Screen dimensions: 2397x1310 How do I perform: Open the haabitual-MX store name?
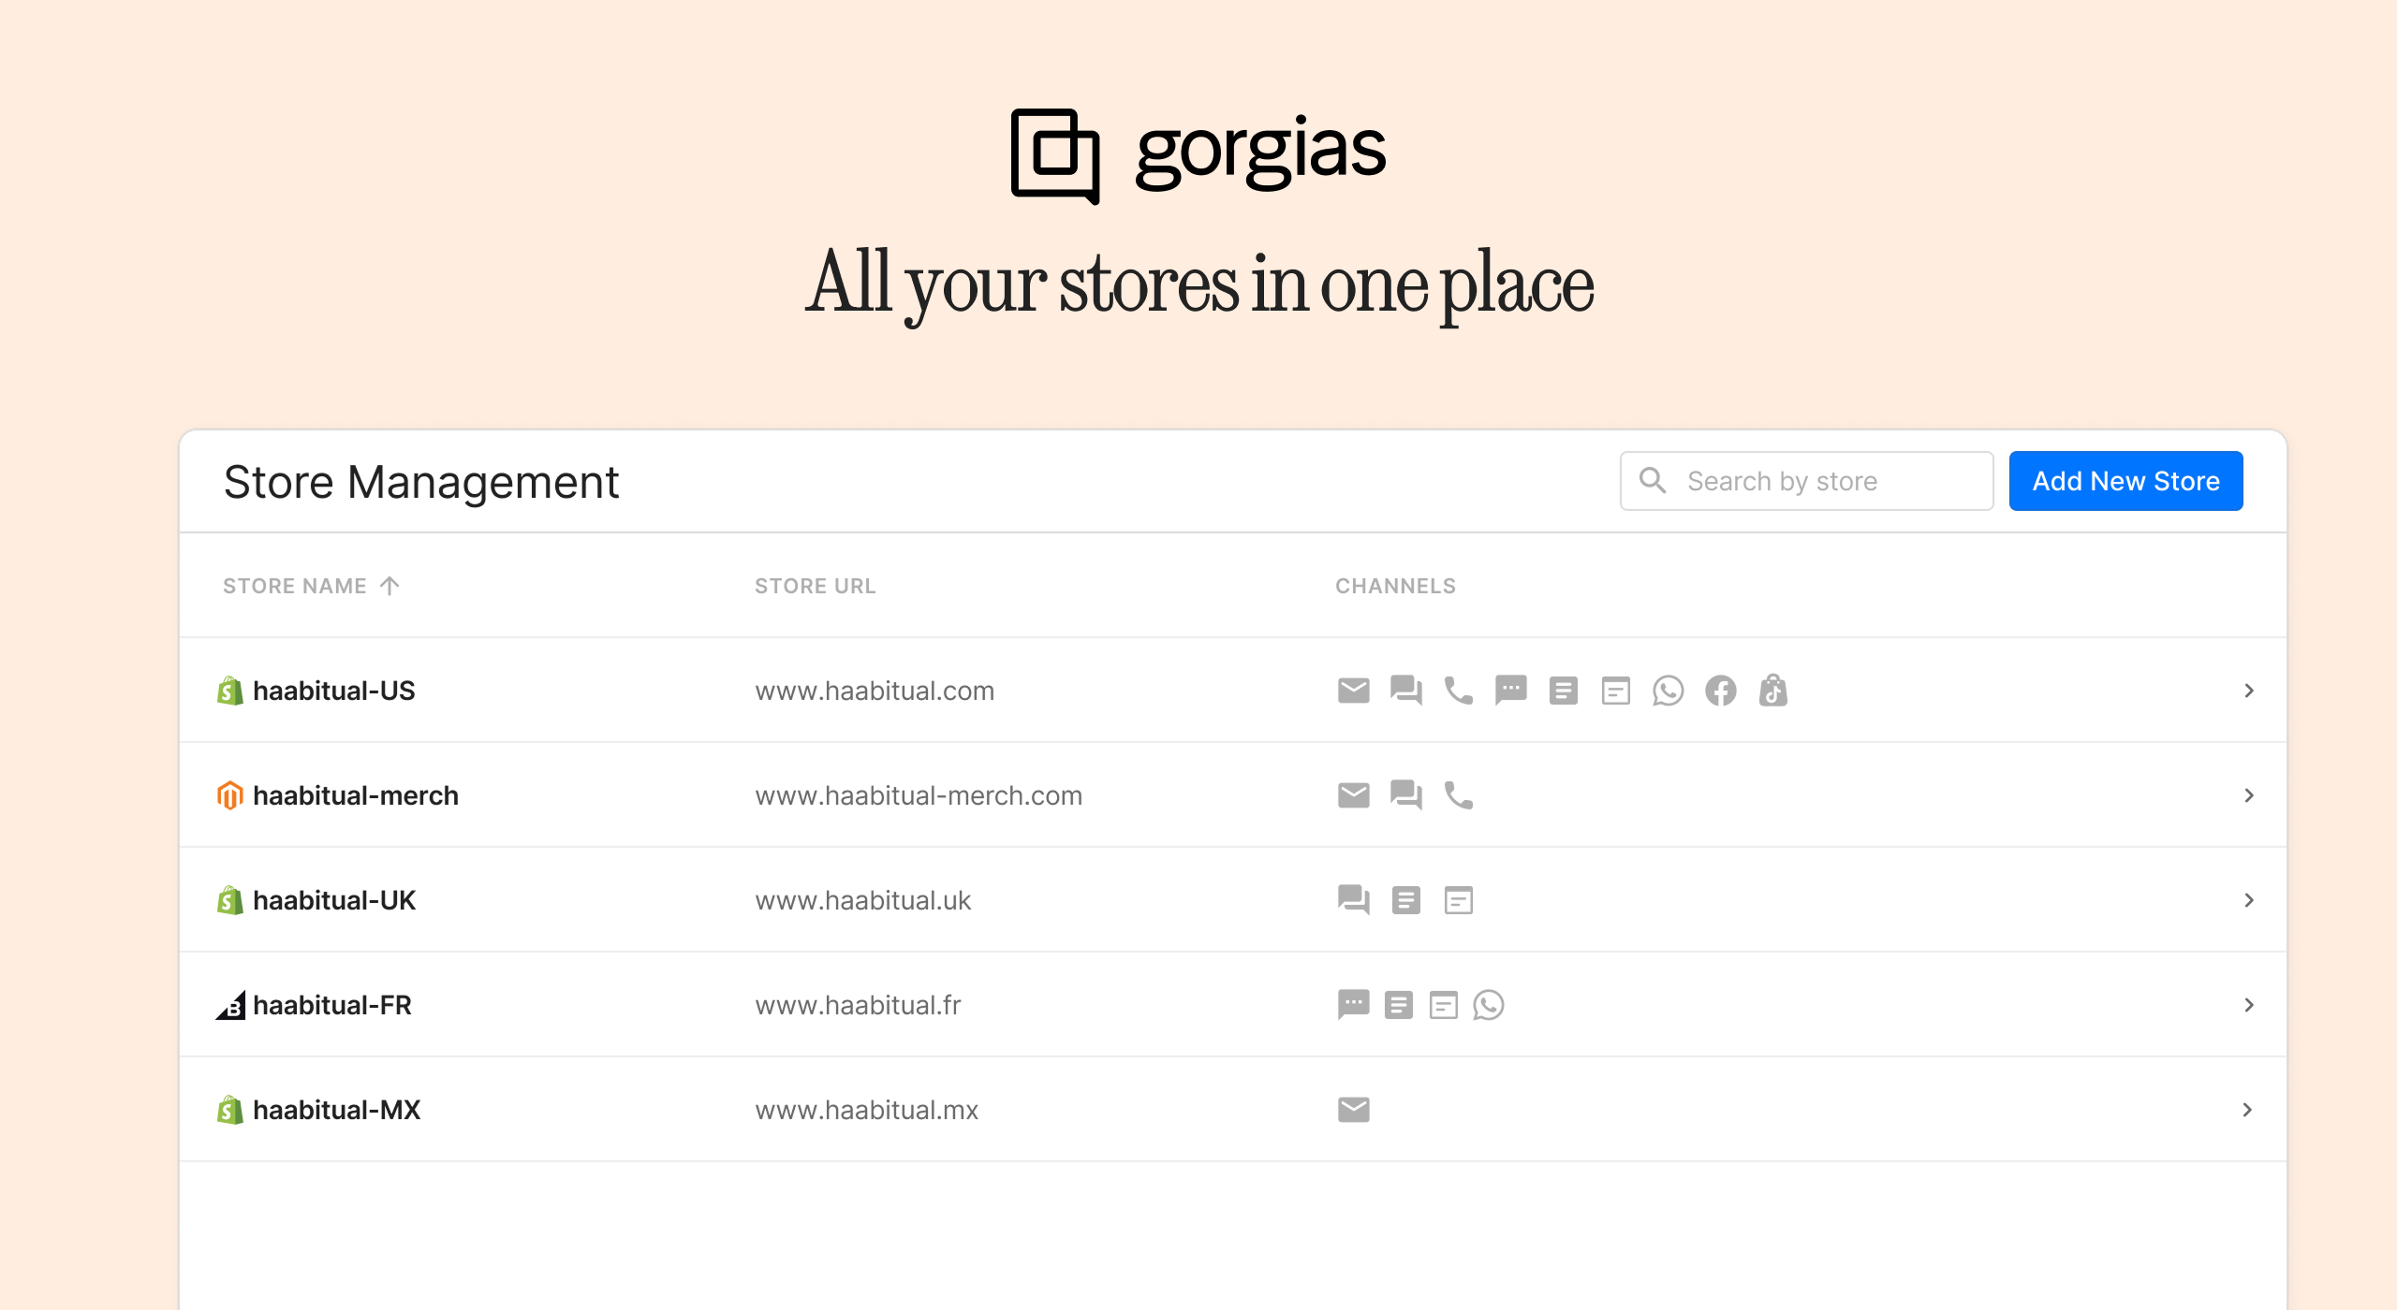pyautogui.click(x=337, y=1110)
